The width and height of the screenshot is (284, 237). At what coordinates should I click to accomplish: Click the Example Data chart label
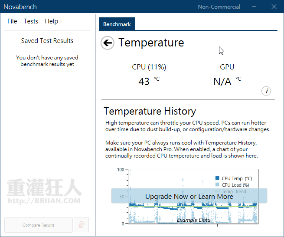193,220
